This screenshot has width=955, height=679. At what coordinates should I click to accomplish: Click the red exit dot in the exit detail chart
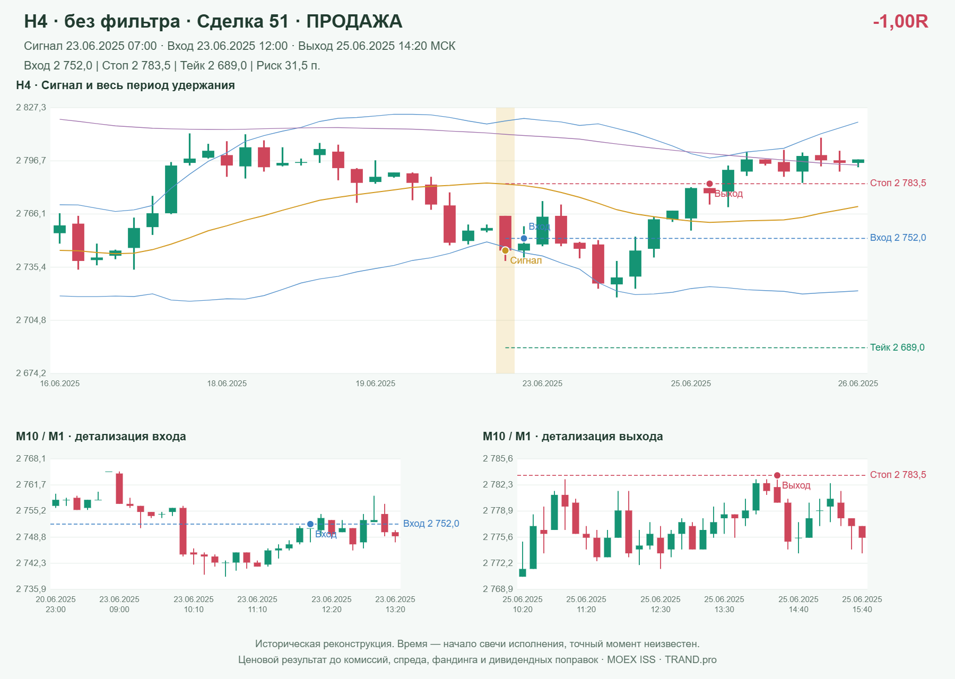click(777, 475)
